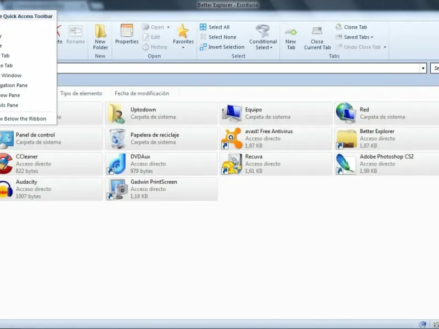Expand the Favorites dropdown arrow
Viewport: 439px width, 329px height.
(183, 48)
